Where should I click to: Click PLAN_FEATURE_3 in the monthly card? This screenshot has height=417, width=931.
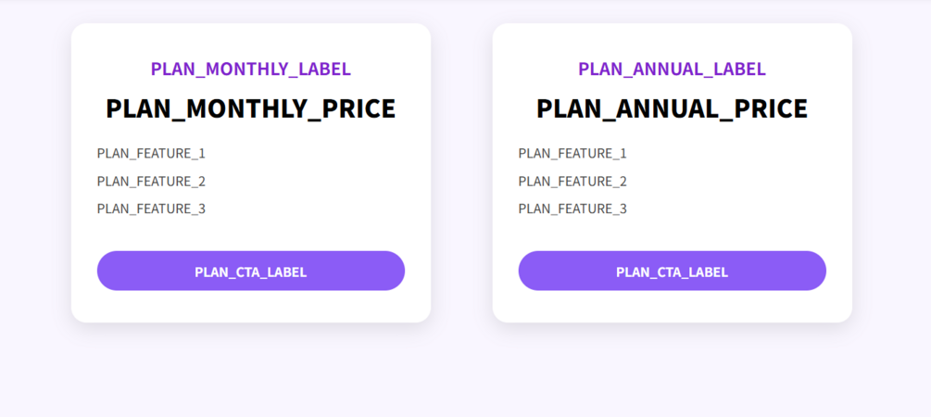pyautogui.click(x=151, y=208)
